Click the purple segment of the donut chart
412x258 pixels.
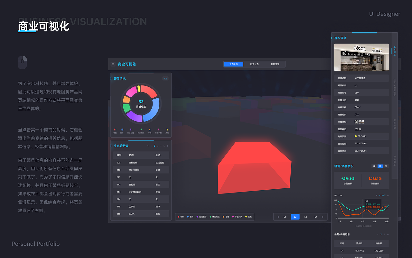click(x=134, y=117)
